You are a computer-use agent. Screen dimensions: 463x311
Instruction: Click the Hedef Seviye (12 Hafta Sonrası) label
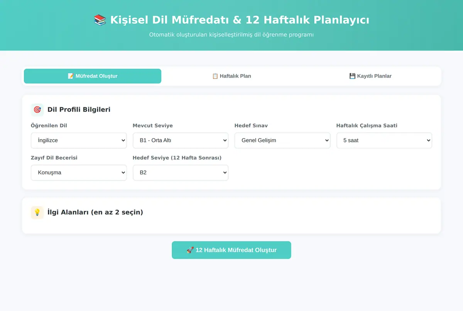tap(177, 158)
